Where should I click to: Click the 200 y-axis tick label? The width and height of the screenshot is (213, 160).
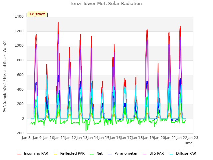pos(20,104)
